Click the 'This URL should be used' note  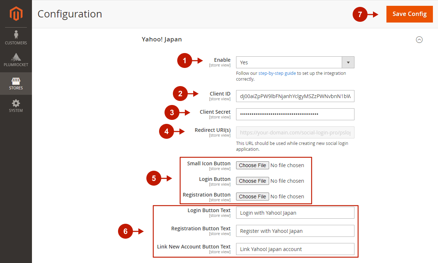pos(292,146)
